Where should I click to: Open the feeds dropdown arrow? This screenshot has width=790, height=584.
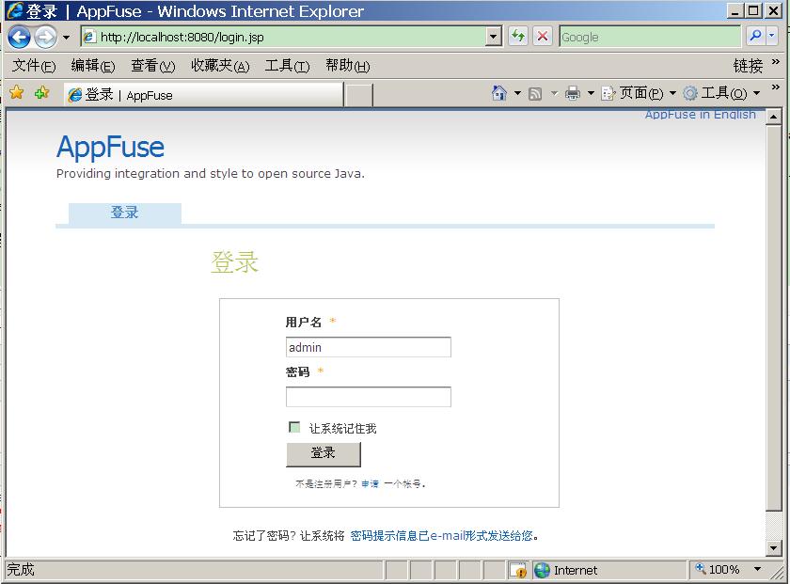(554, 93)
